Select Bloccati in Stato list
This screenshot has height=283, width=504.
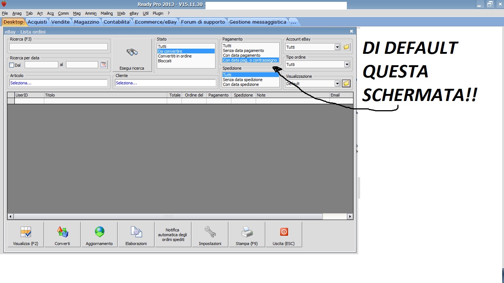186,61
